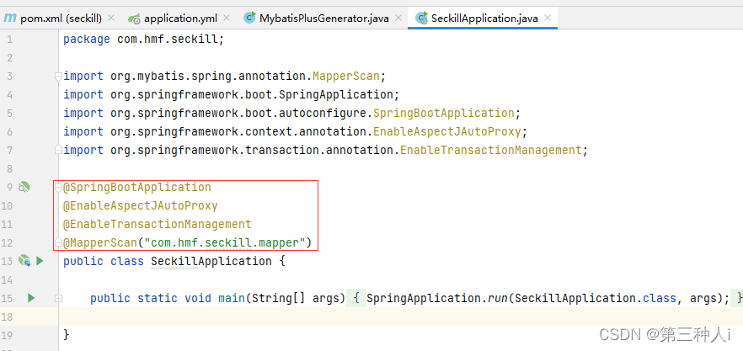The width and height of the screenshot is (743, 351).
Task: Expand the folded main method on line 15
Action: (59, 299)
